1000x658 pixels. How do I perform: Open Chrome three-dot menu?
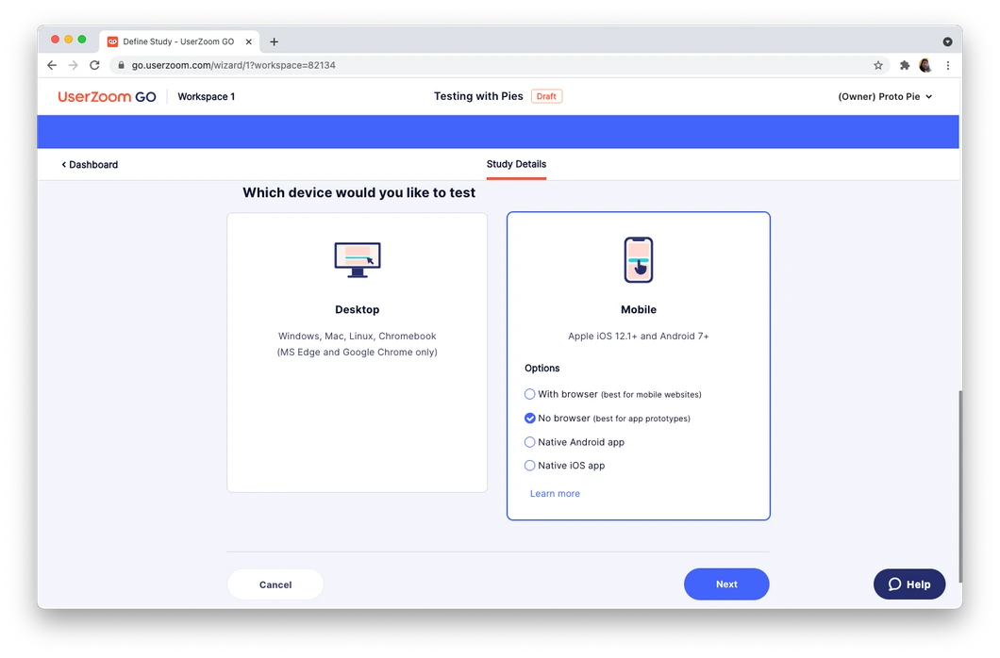948,65
